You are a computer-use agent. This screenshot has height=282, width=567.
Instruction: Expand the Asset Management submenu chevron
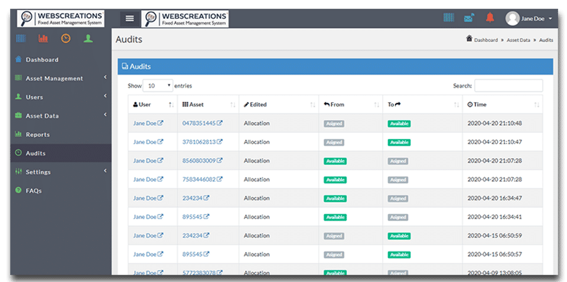pyautogui.click(x=105, y=77)
